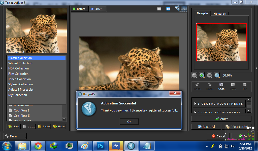Screen dimensions: 258x151
Task: Select the Before view radio button
Action: [x=74, y=9]
